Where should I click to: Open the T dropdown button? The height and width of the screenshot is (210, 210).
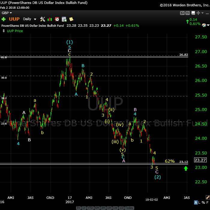click(187, 13)
